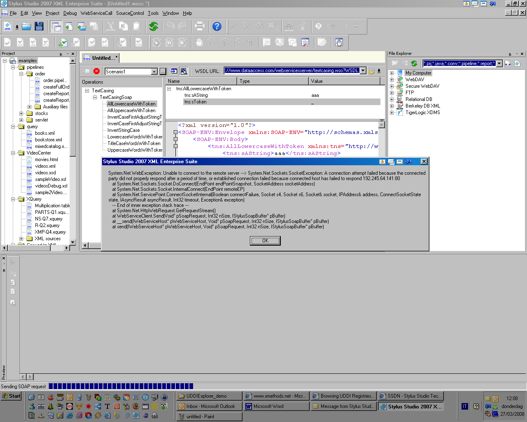
Task: Click the tns:sAString value aaa cell
Action: pyautogui.click(x=345, y=95)
